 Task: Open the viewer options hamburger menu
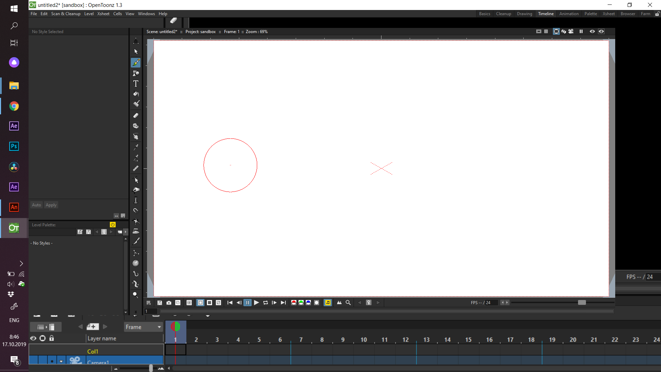(148, 302)
